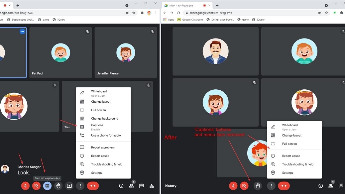Click the tab-sharing camera icon in the address bar

(127, 13)
